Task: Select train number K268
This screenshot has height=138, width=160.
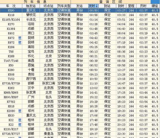Action: tap(11, 56)
